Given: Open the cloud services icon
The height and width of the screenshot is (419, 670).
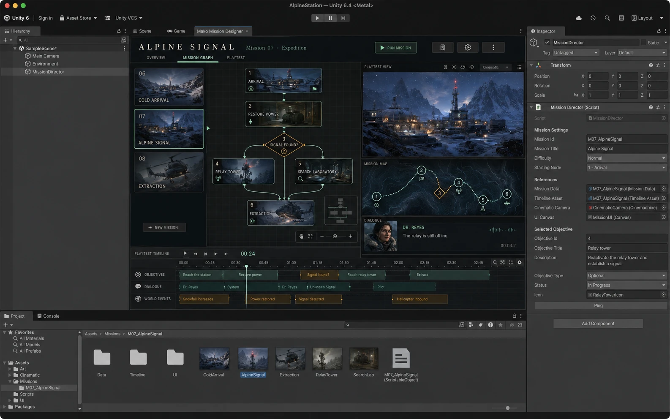Looking at the screenshot, I should pos(579,18).
